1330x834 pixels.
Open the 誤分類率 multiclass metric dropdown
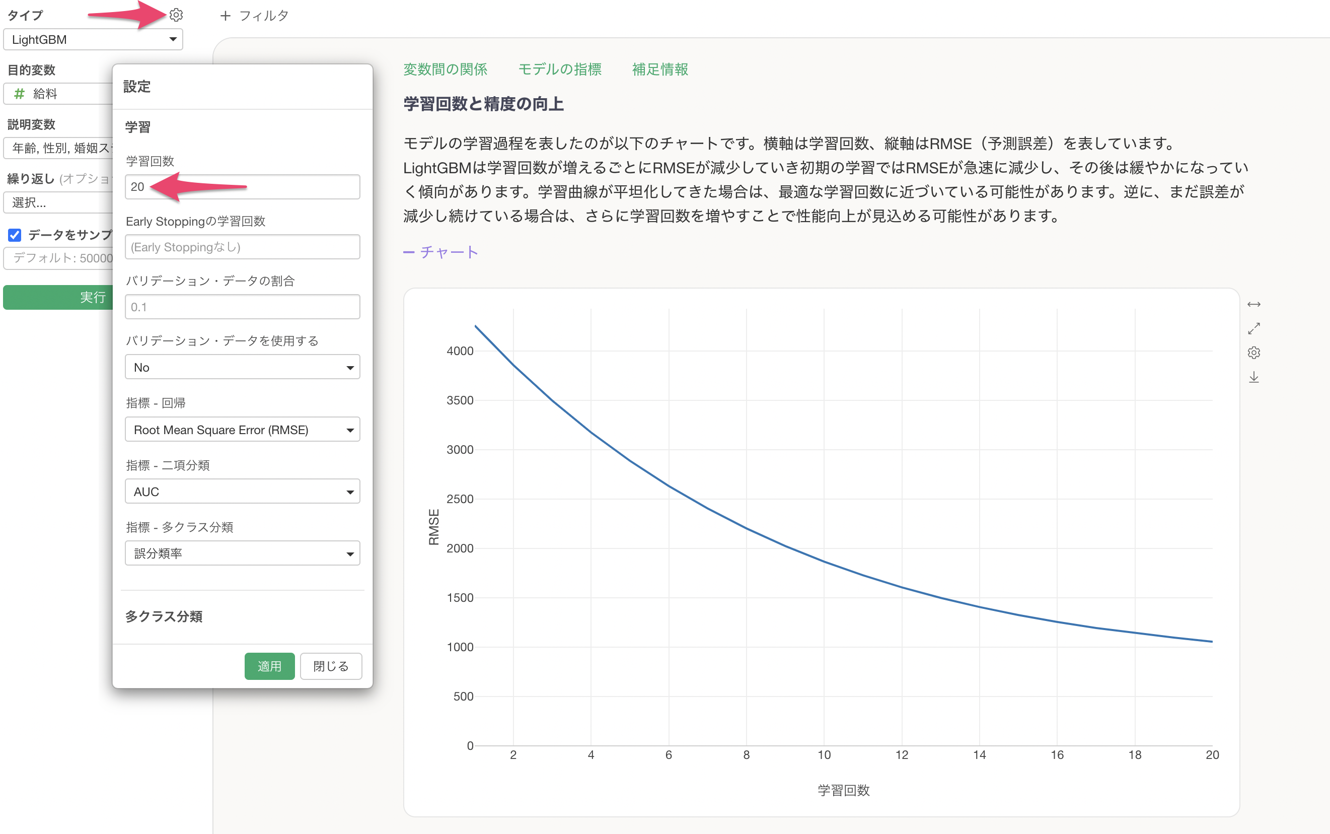pos(242,553)
